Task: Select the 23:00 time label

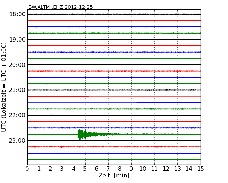Action: pyautogui.click(x=17, y=140)
